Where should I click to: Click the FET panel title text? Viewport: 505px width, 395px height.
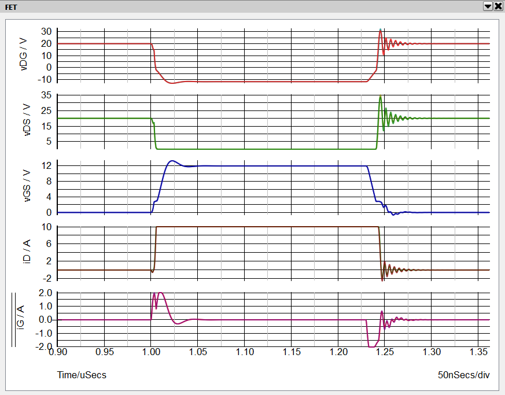[12, 6]
